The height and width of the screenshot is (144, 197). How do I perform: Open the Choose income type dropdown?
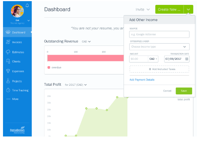159,47
